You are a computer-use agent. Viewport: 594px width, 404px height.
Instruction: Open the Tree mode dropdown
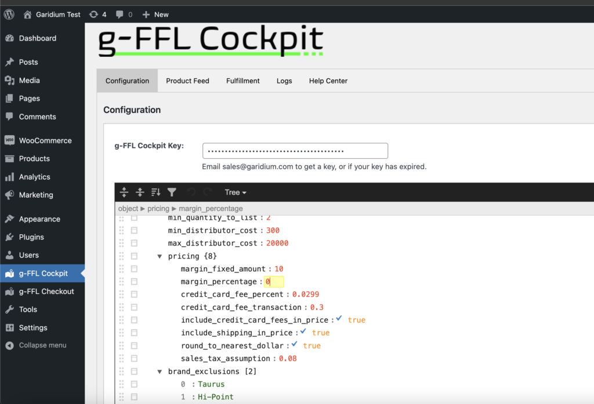click(x=236, y=192)
